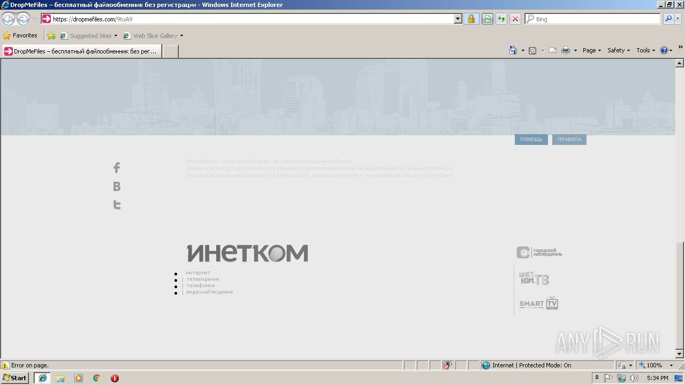Open the телефония link

click(x=201, y=286)
